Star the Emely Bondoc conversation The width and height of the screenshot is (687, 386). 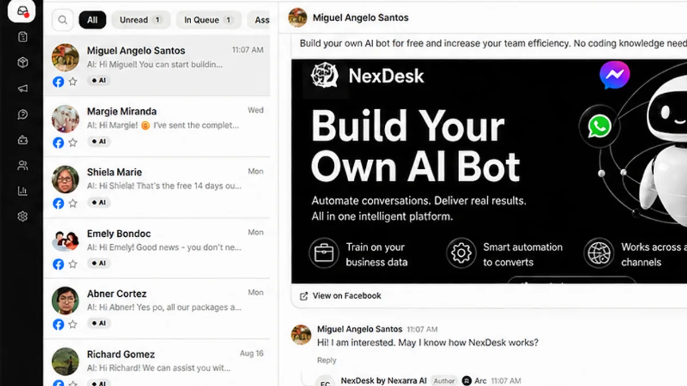[73, 264]
